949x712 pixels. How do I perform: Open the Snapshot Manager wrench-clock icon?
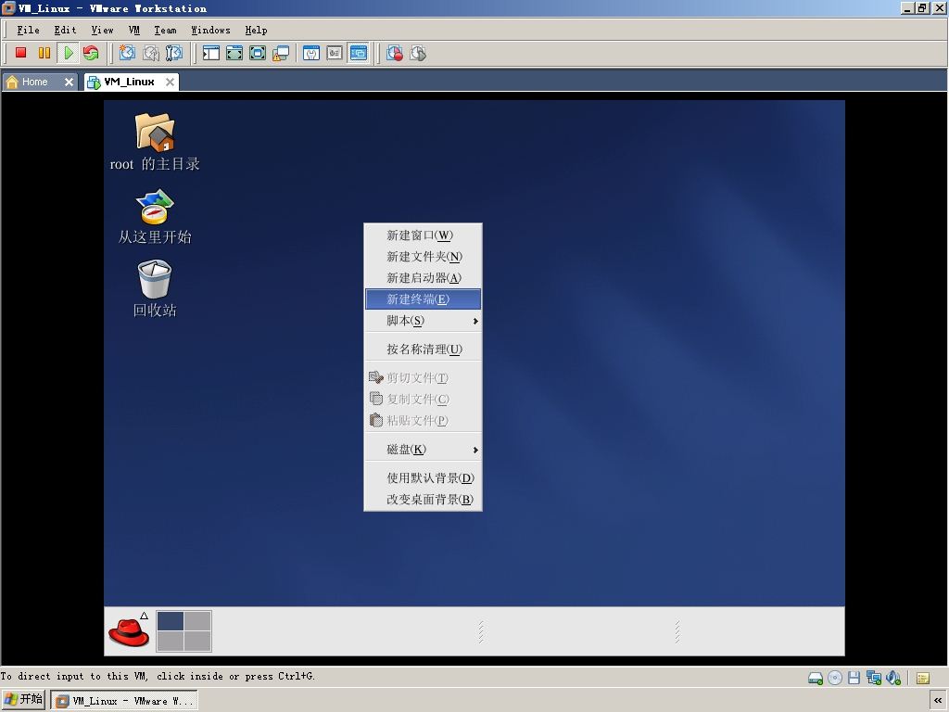(173, 53)
